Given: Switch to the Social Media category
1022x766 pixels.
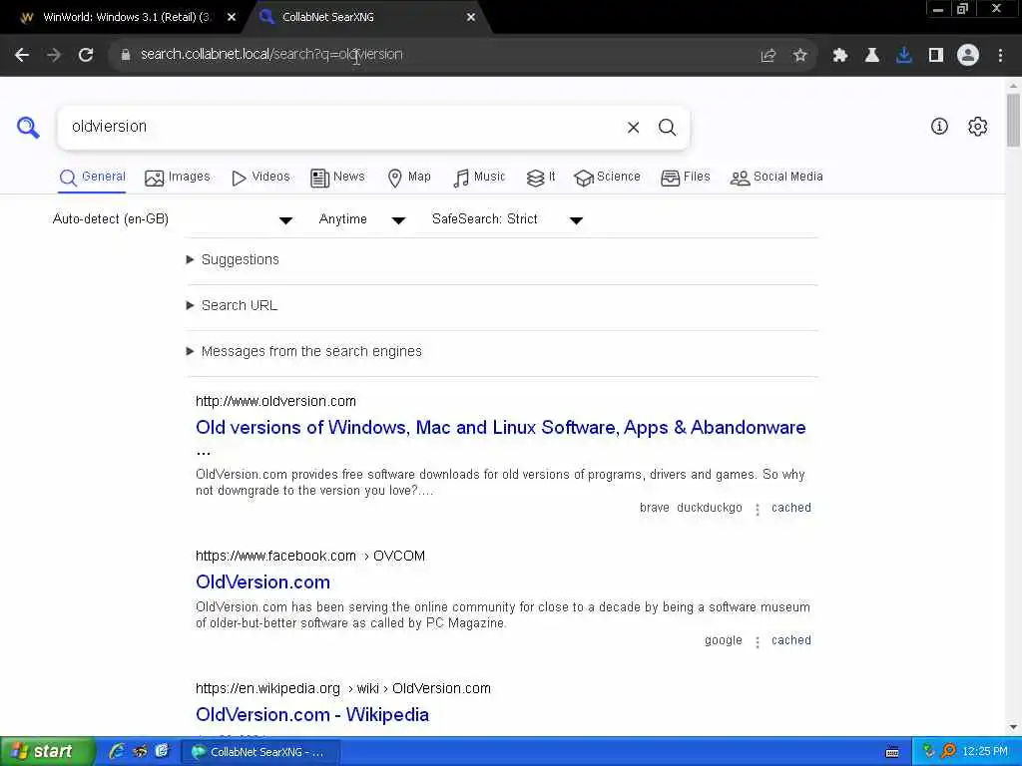Looking at the screenshot, I should 776,178.
